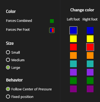Enable Follow Center of Pressure behavior
Viewport: 100px width, 102px height.
coord(8,89)
